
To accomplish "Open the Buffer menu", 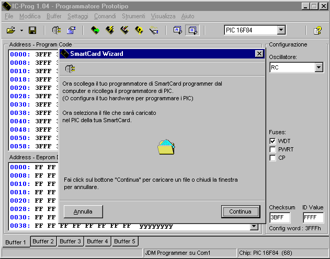I will pos(54,16).
